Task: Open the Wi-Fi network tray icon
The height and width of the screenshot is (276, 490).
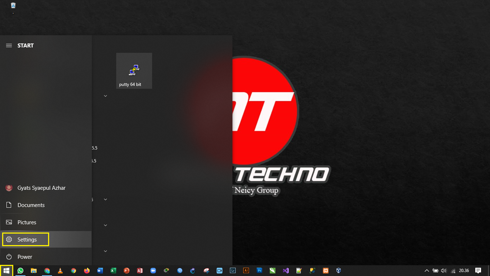Action: (x=453, y=271)
